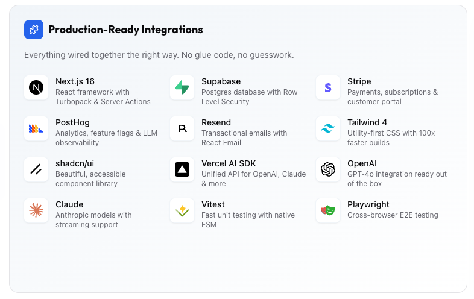Screen dimensions: 474x299
Task: Click the Next.js logo icon
Action: tap(36, 87)
